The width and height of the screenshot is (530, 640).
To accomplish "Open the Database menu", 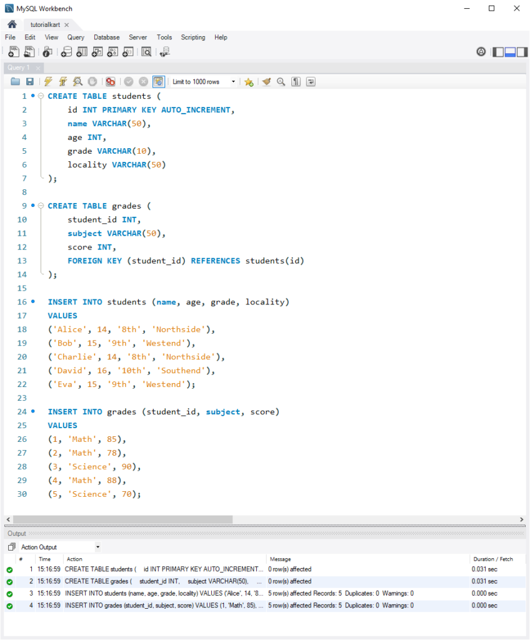I will point(106,37).
